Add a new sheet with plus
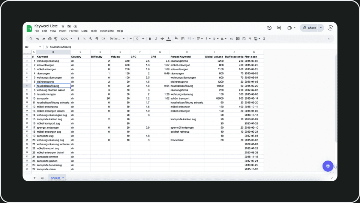 pyautogui.click(x=34, y=178)
